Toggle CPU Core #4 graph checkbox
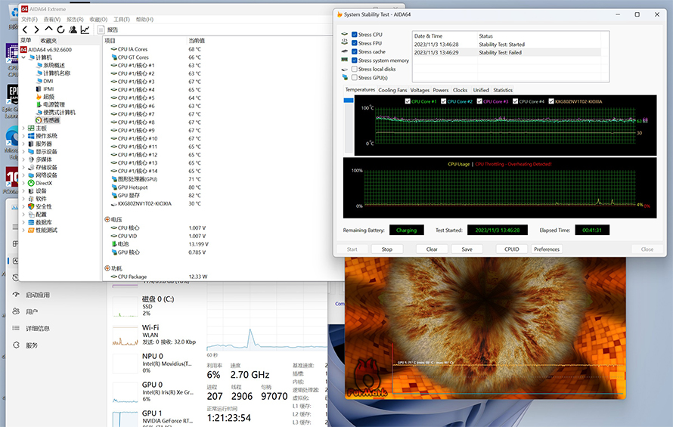This screenshot has width=673, height=427. (x=516, y=101)
